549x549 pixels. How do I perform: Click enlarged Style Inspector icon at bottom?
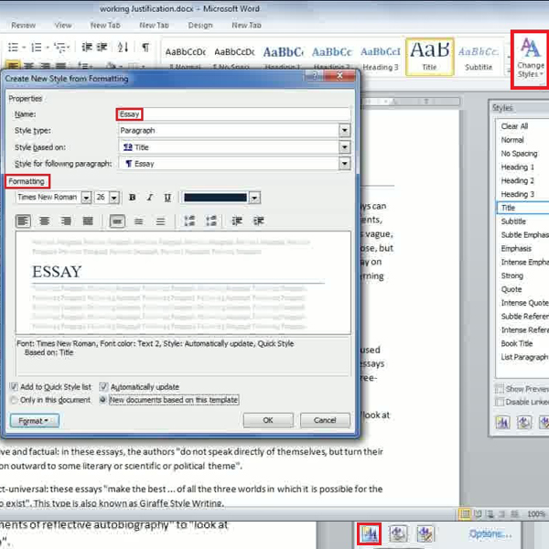click(x=398, y=534)
